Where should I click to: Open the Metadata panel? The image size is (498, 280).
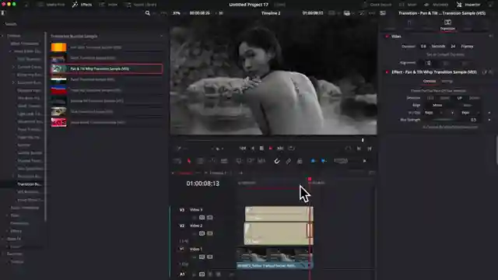point(437,5)
